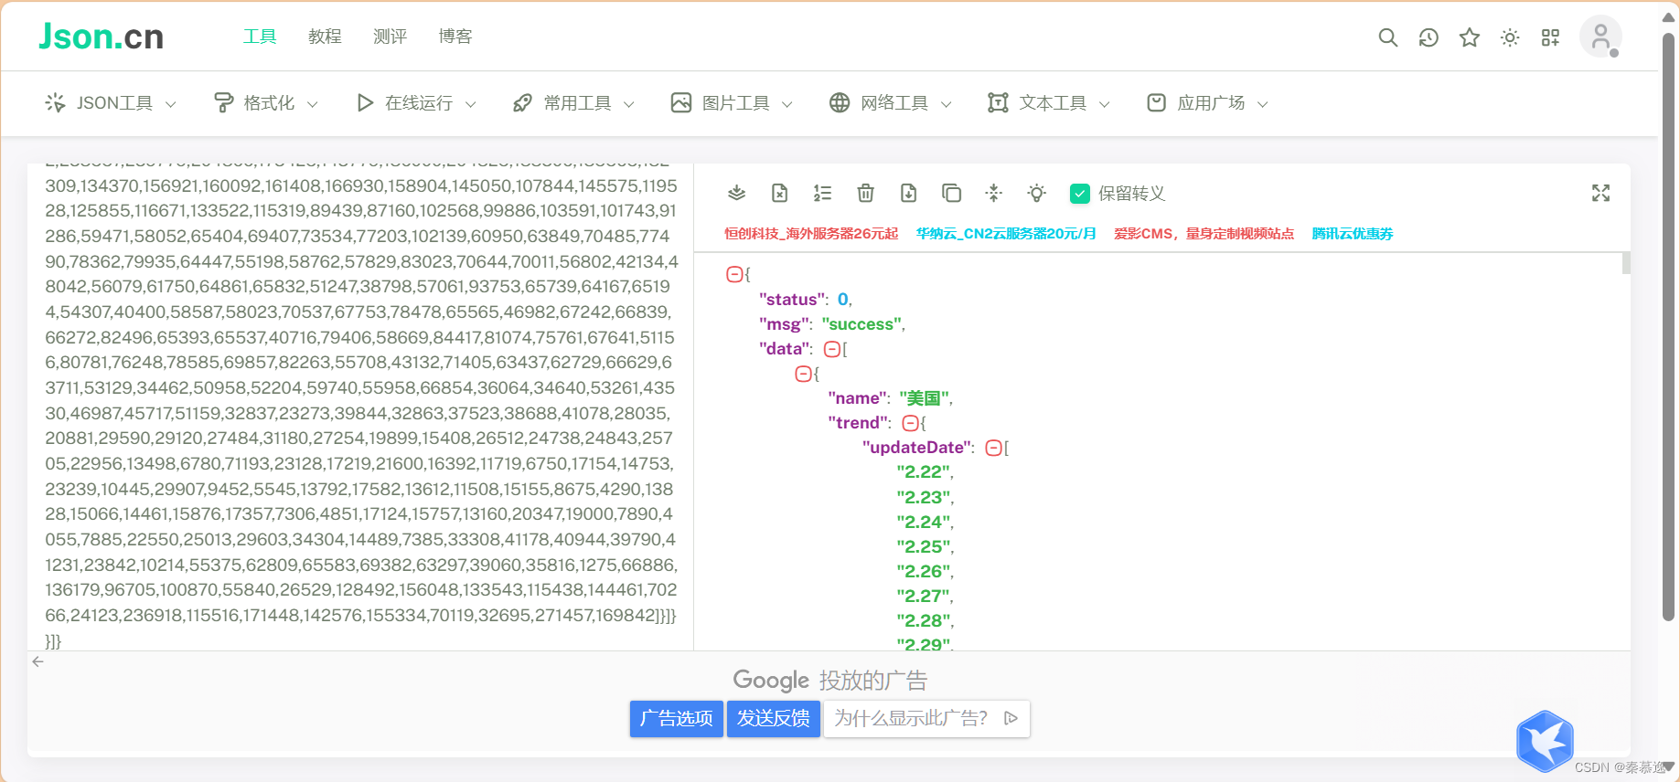Click the fullscreen expand icon

pos(1600,193)
